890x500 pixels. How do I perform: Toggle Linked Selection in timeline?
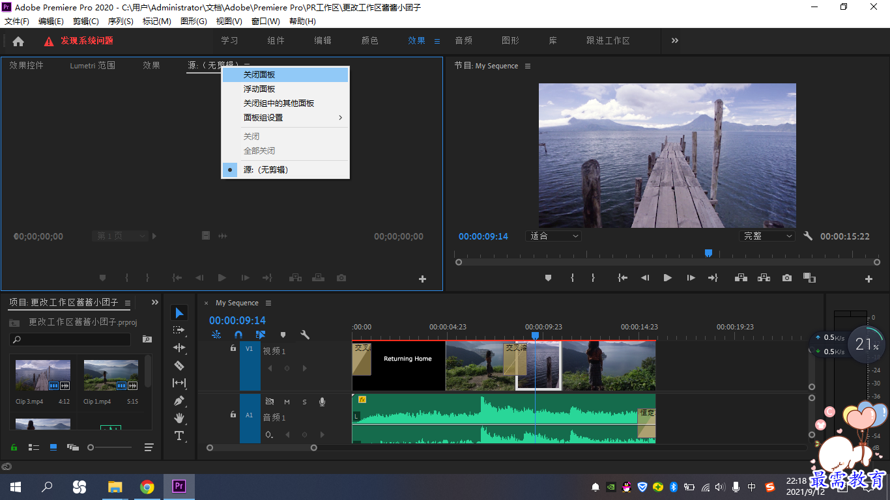click(x=261, y=335)
